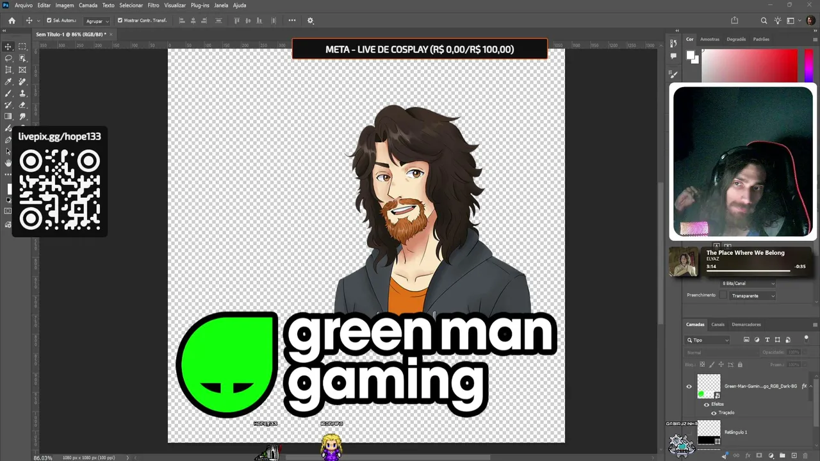
Task: Open the Transparente fill dropdown
Action: pyautogui.click(x=753, y=296)
